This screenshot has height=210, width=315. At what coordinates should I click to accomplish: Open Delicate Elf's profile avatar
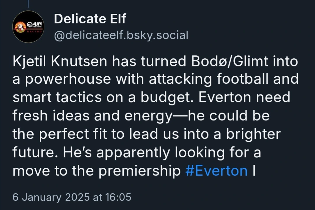pyautogui.click(x=28, y=27)
